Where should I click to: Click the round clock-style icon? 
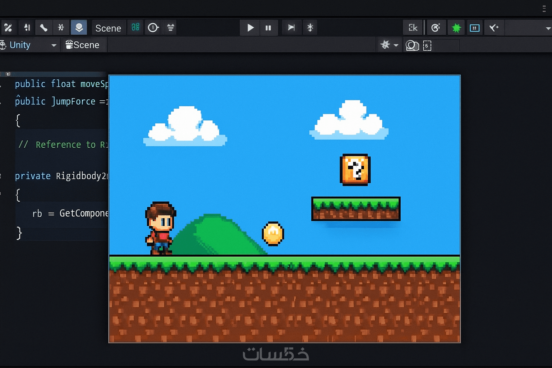pyautogui.click(x=153, y=28)
